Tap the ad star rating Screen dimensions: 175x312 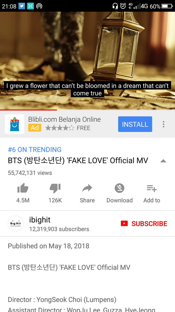60,128
